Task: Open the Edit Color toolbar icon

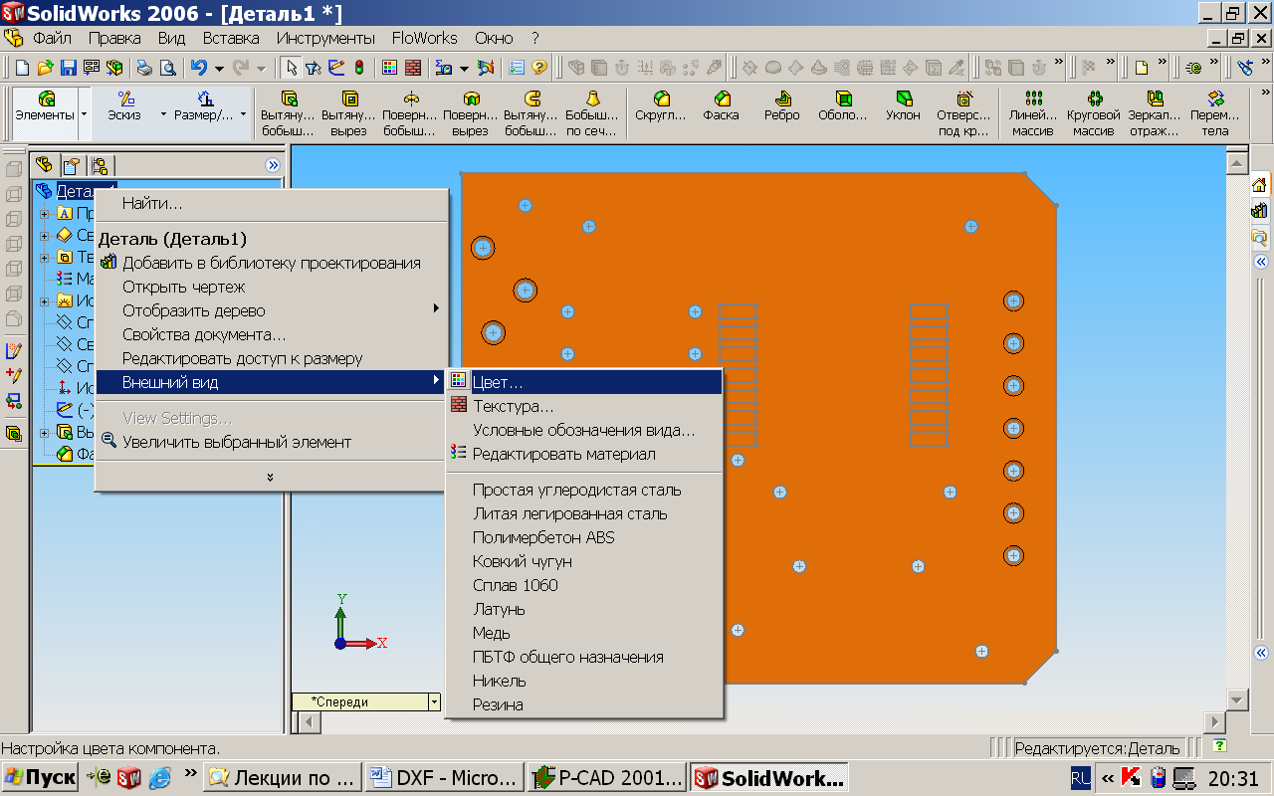Action: [x=390, y=68]
